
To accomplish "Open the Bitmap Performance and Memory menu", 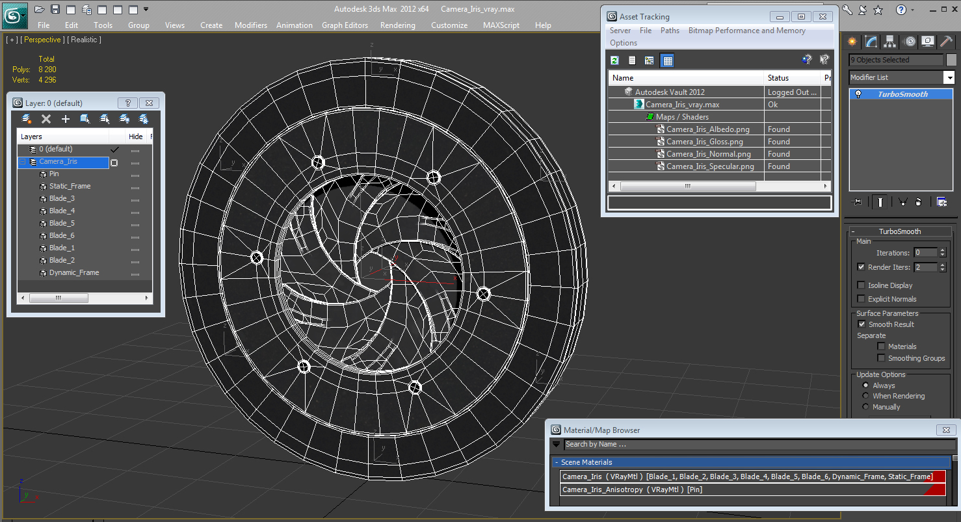I will click(746, 31).
